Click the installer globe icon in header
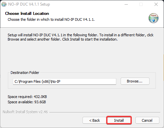 (x=153, y=18)
